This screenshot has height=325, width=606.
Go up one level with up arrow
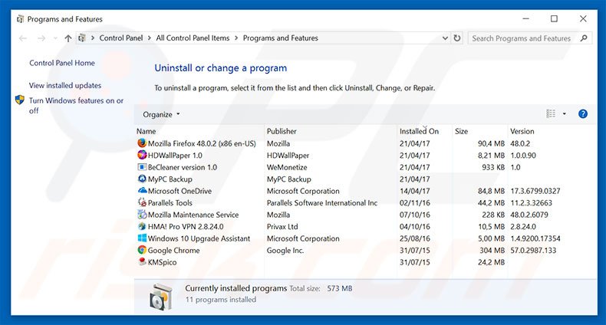point(68,38)
